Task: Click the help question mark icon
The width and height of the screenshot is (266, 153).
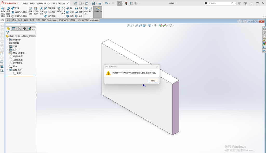Action: [245, 3]
